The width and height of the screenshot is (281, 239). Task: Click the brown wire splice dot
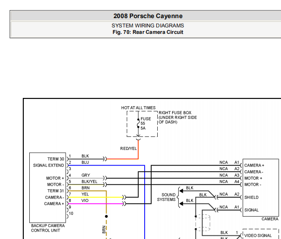[x=106, y=216]
